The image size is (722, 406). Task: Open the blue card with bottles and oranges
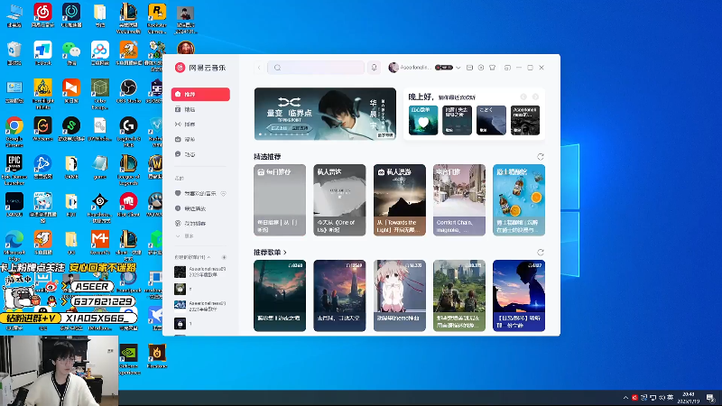pyautogui.click(x=519, y=200)
